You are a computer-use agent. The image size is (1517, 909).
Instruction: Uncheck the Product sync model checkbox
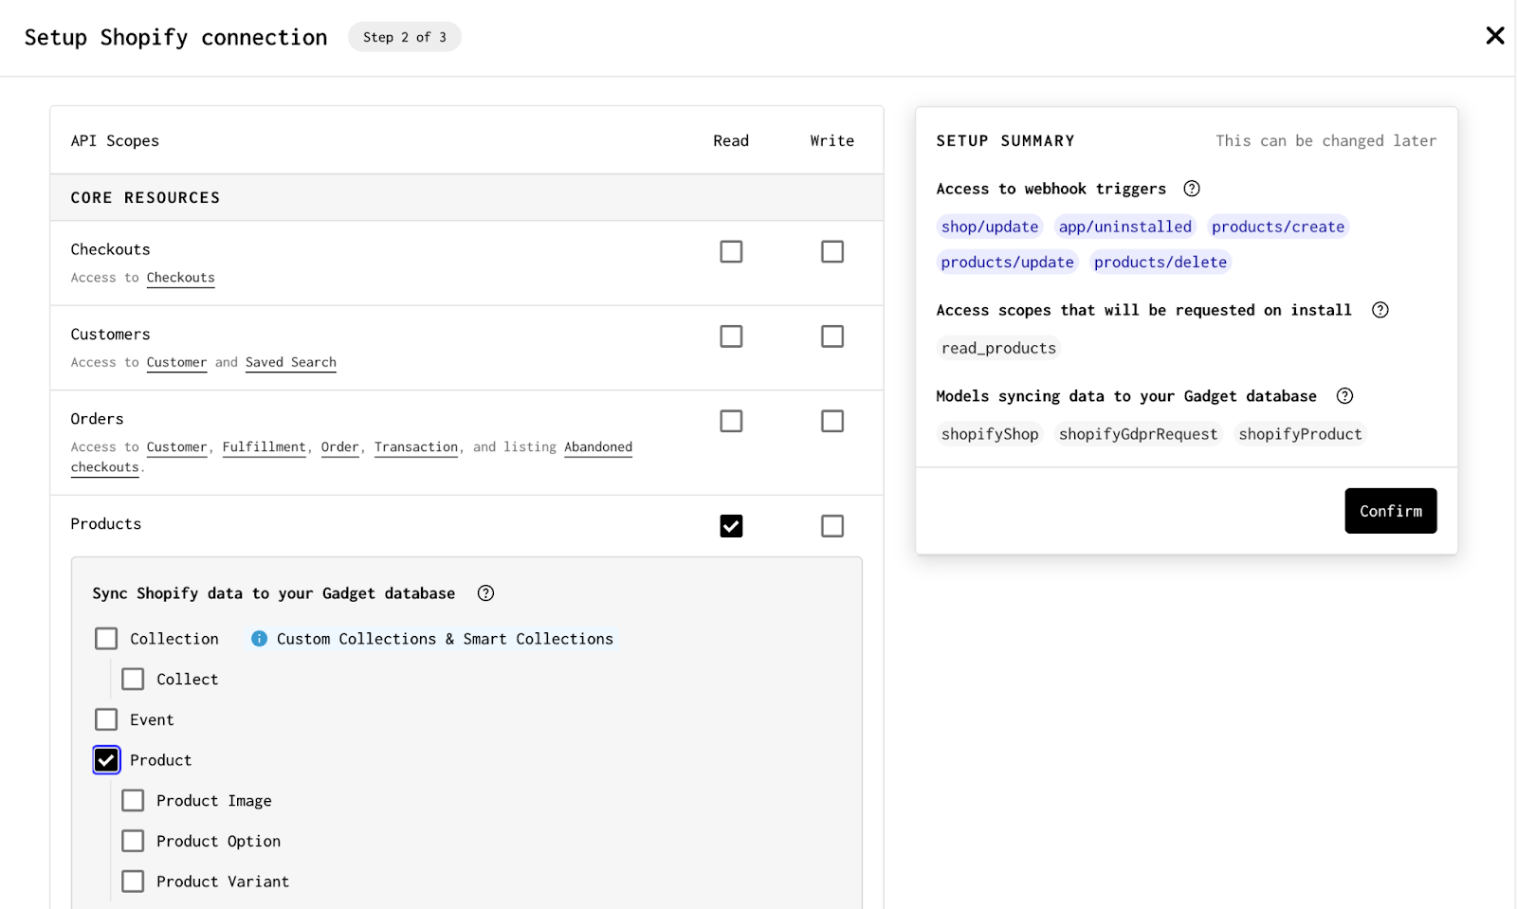click(106, 760)
